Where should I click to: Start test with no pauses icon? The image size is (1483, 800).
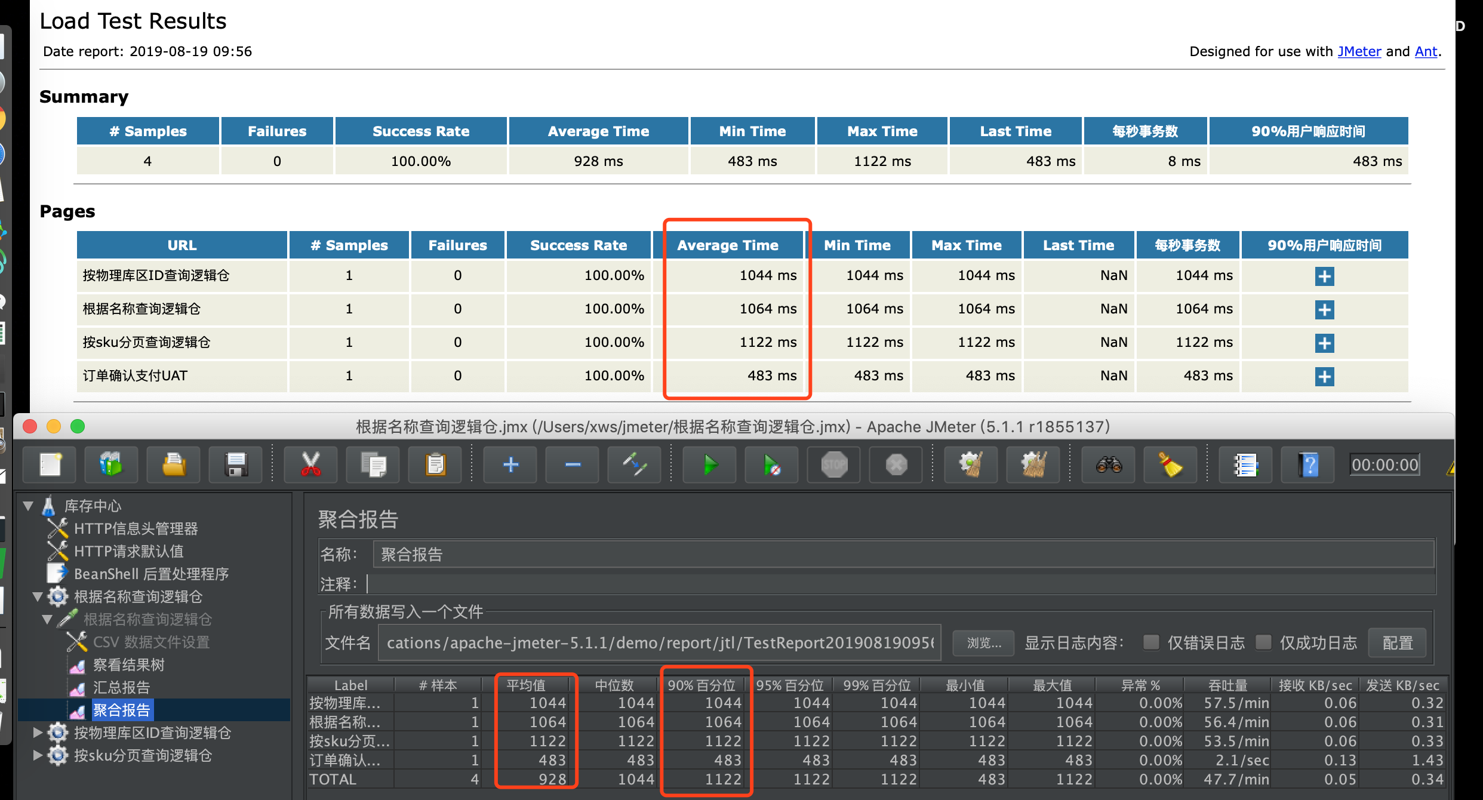772,464
